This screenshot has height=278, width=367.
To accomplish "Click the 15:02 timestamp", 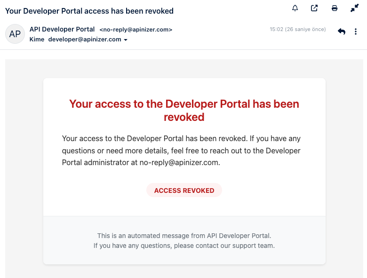I will (276, 30).
